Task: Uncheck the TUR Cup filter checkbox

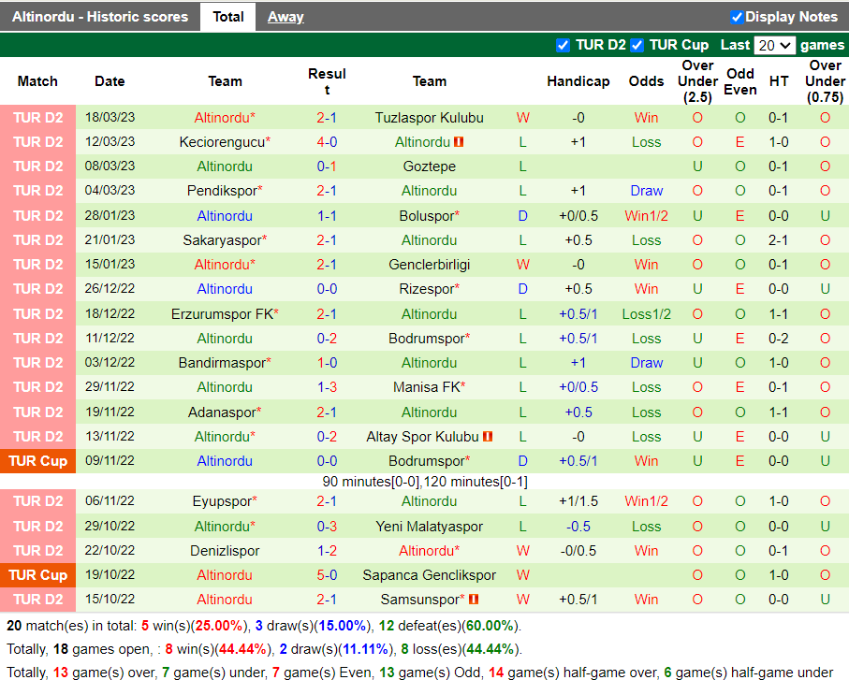Action: pos(637,44)
